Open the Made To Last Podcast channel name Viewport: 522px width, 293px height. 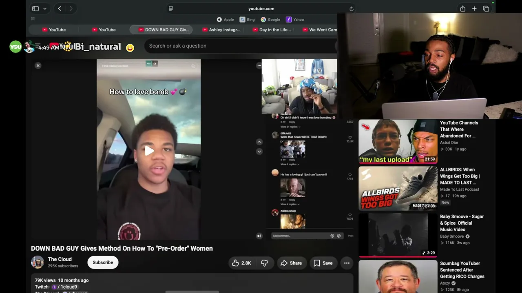(x=460, y=189)
